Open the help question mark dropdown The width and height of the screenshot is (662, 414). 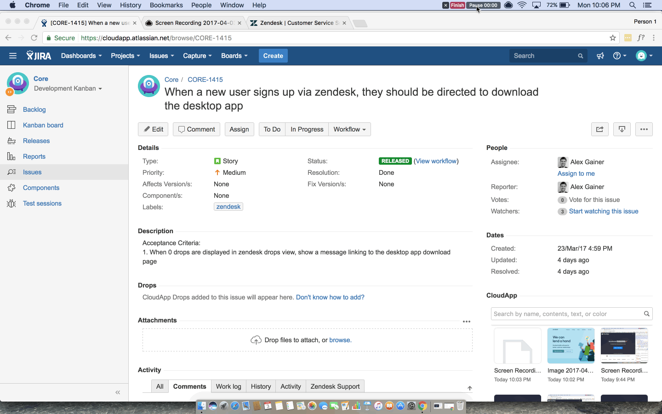(620, 56)
